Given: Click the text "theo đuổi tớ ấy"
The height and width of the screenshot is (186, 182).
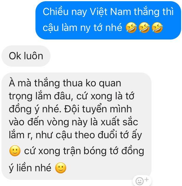Looking at the screenshot, I should [x=108, y=135].
